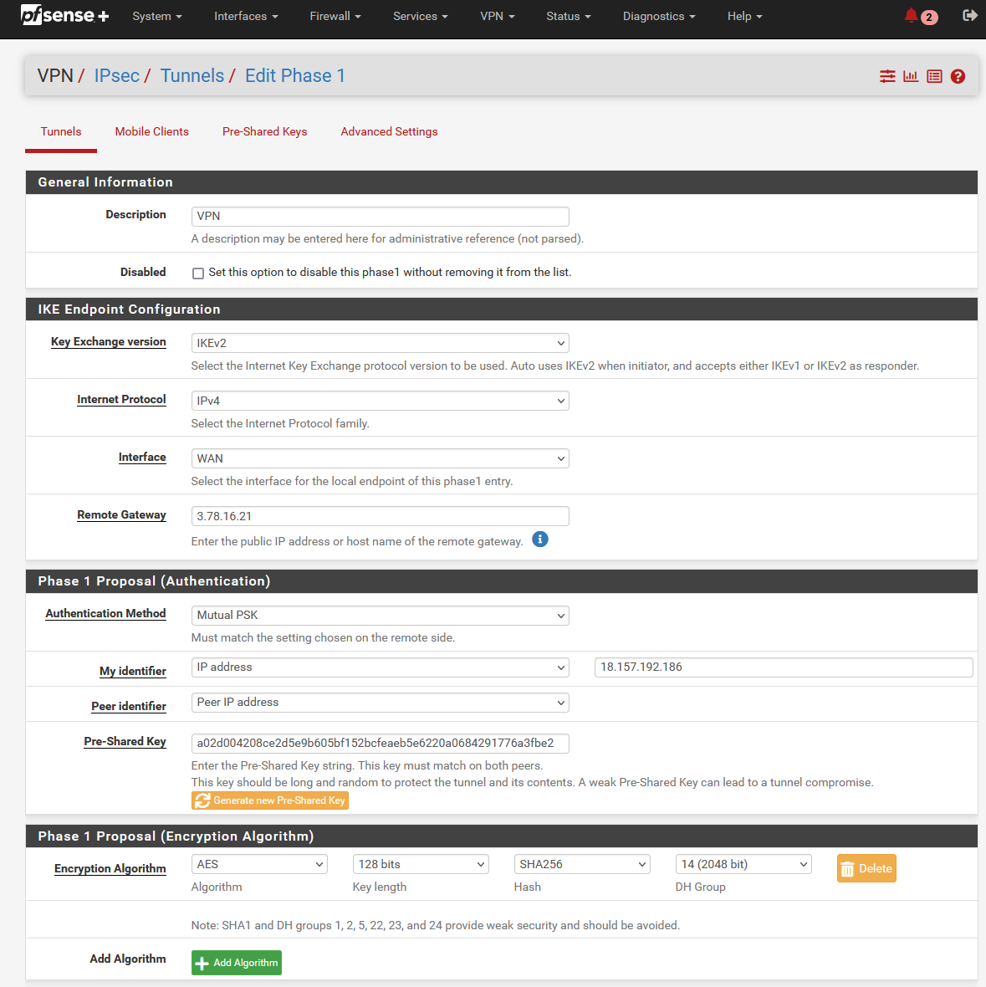Delete the AES encryption algorithm row
Viewport: 986px width, 987px height.
click(x=866, y=868)
